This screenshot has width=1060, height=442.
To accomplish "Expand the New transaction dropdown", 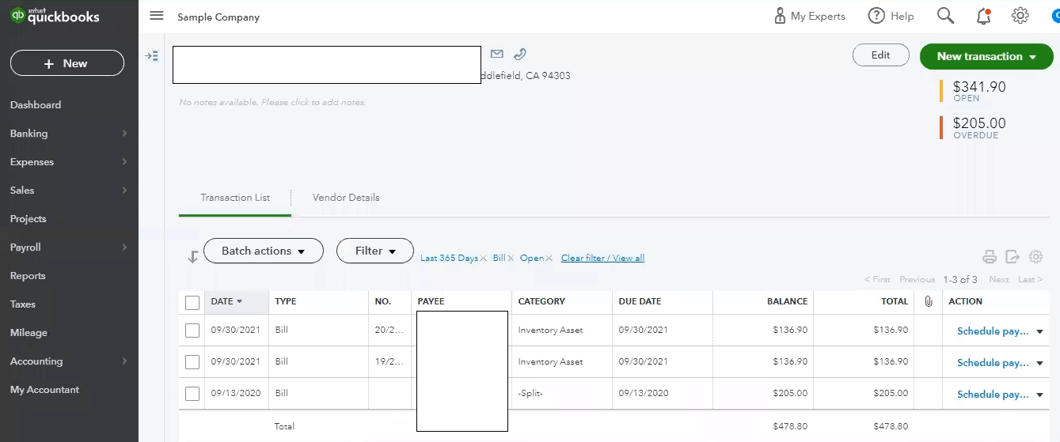I will click(986, 56).
